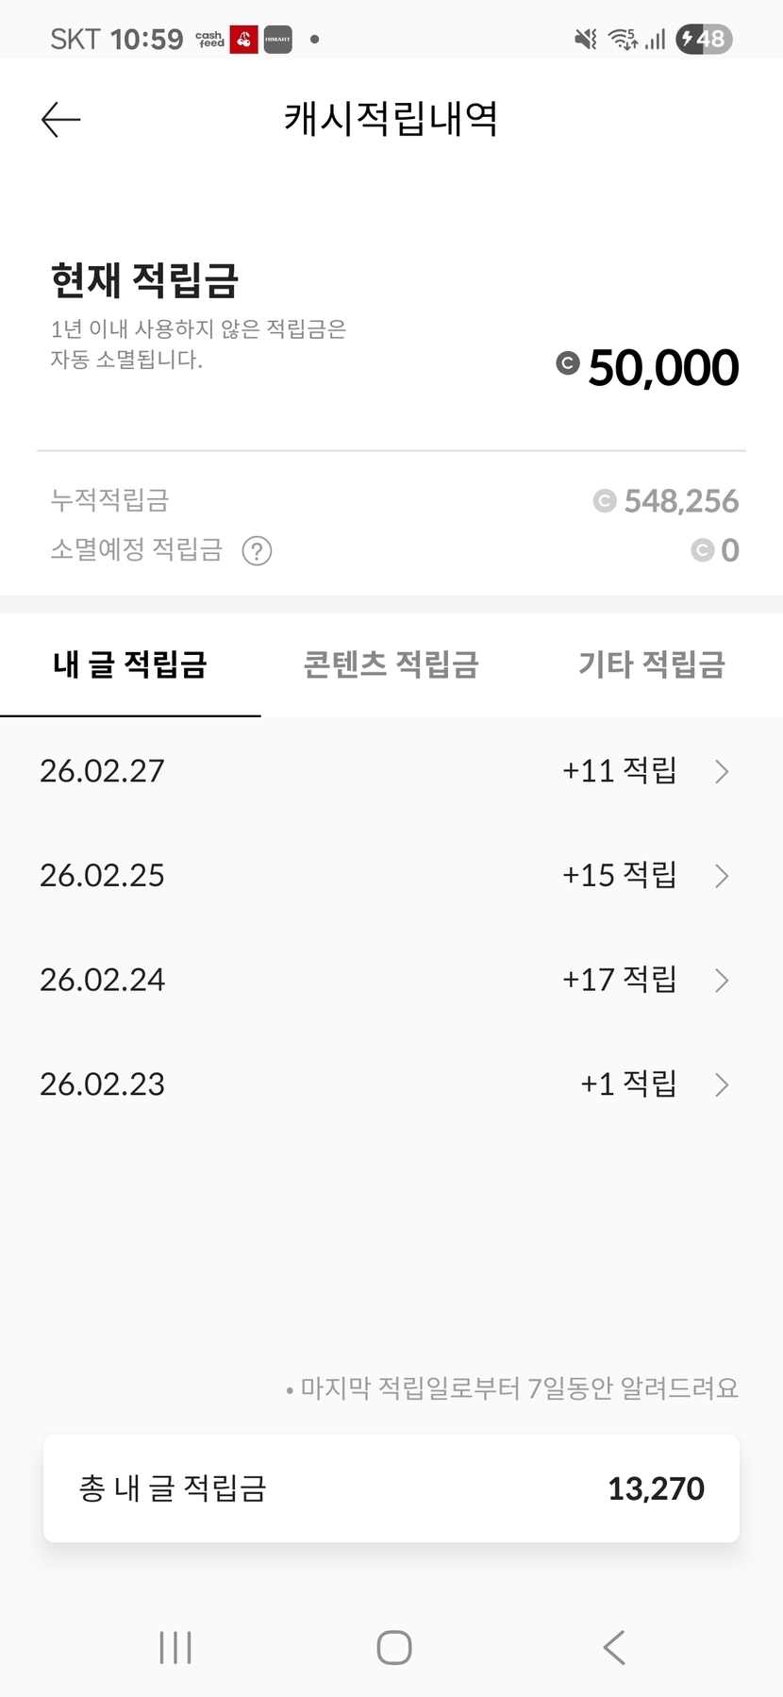Viewport: 783px width, 1697px height.
Task: Tap the battery indicator showing 48
Action: (x=704, y=40)
